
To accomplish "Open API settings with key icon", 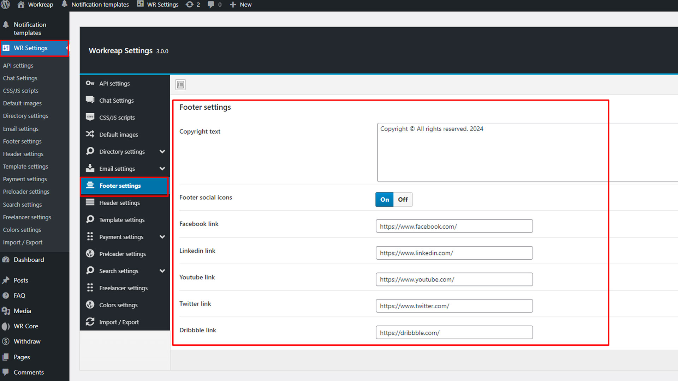I will coord(114,84).
